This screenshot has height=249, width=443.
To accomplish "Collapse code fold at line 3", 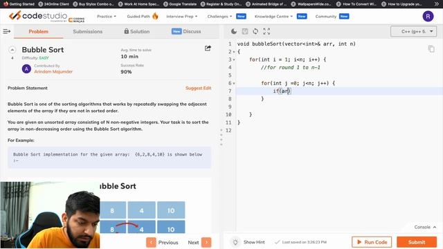I will [234, 60].
